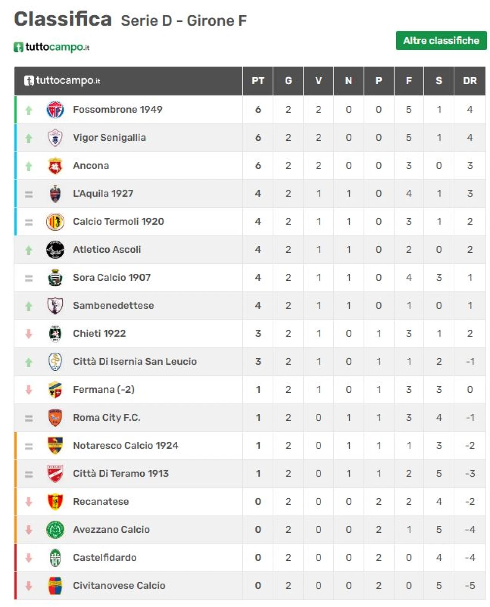Screen dimensions: 490x607
Task: Select the Ancona team crest icon
Action: click(x=55, y=166)
